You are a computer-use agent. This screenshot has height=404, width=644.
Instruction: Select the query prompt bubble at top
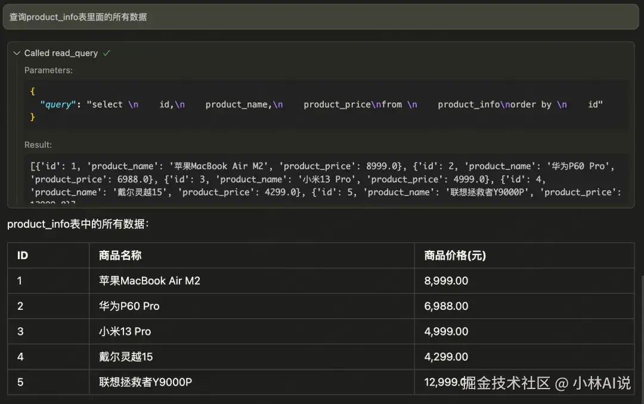(x=322, y=17)
